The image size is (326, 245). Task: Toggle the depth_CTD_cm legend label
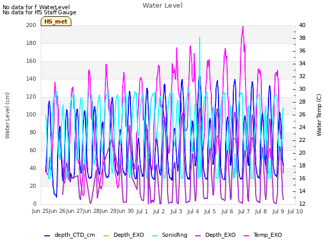75,235
